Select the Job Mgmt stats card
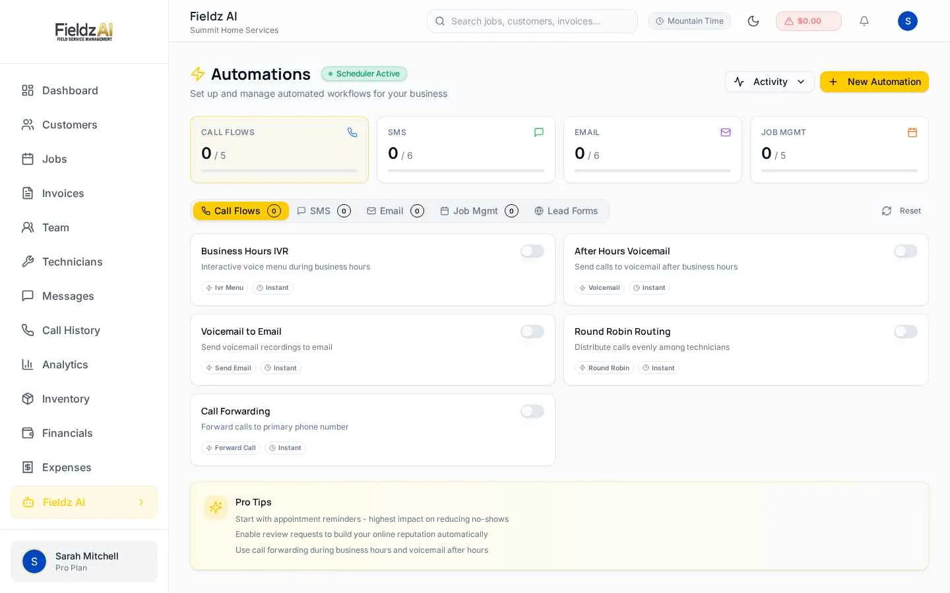 839,150
